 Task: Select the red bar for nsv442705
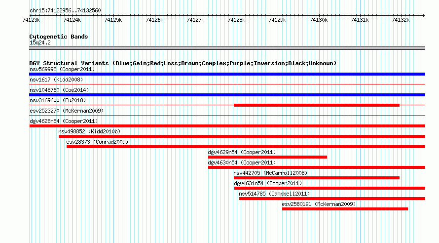(x=317, y=178)
